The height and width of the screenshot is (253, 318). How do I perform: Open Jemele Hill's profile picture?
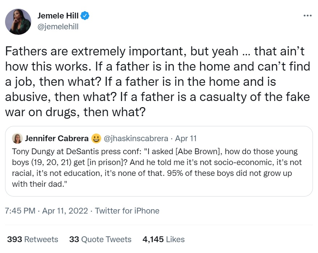[18, 22]
